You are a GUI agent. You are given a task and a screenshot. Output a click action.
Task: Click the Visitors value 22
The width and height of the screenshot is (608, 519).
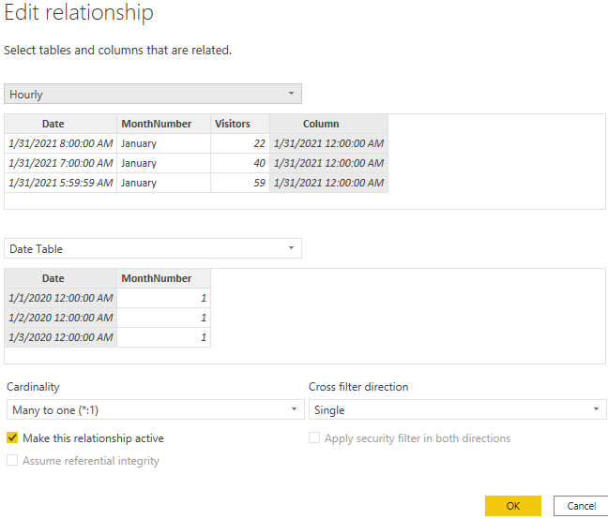[x=240, y=143]
